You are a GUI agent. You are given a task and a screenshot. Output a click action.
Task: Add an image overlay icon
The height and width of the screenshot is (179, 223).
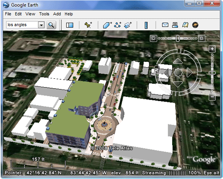128,25
